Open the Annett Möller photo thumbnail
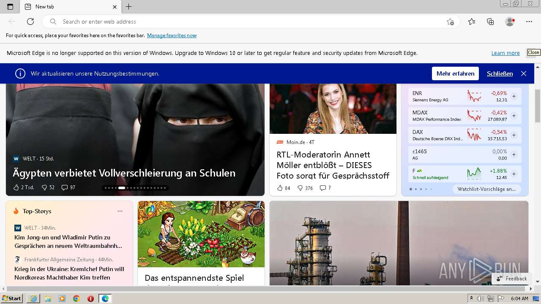The image size is (541, 304). [x=333, y=109]
